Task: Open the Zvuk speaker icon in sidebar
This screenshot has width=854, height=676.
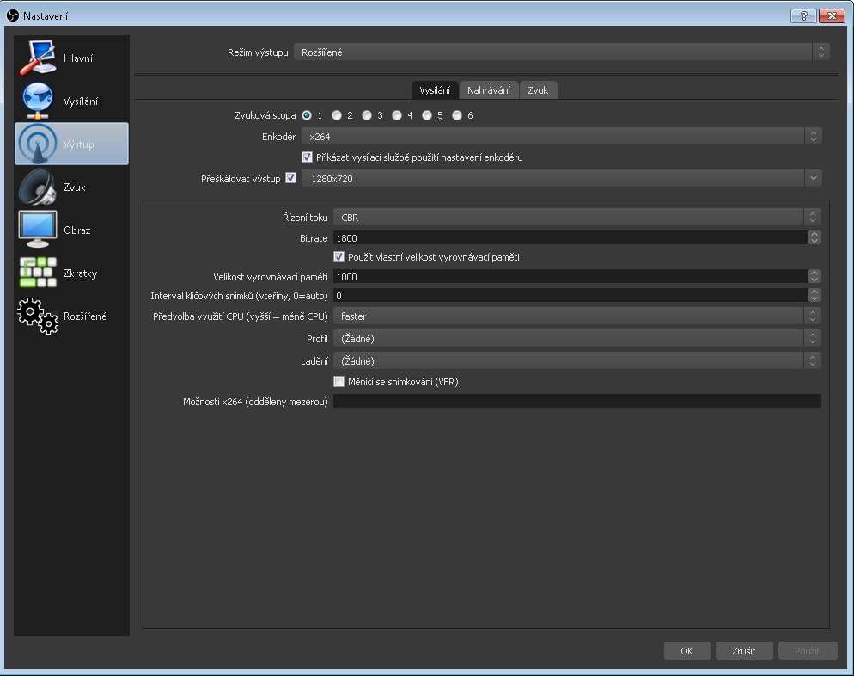Action: 38,187
